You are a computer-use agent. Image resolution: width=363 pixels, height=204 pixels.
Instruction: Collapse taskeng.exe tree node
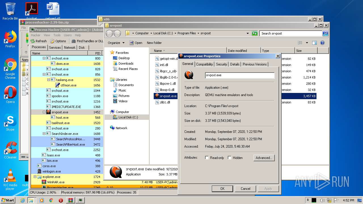[48, 80]
